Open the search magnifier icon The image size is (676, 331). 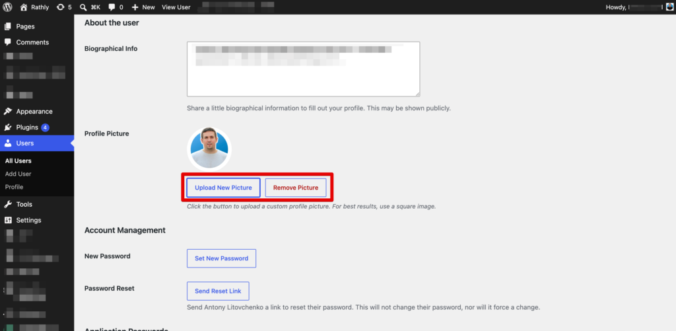(x=83, y=7)
